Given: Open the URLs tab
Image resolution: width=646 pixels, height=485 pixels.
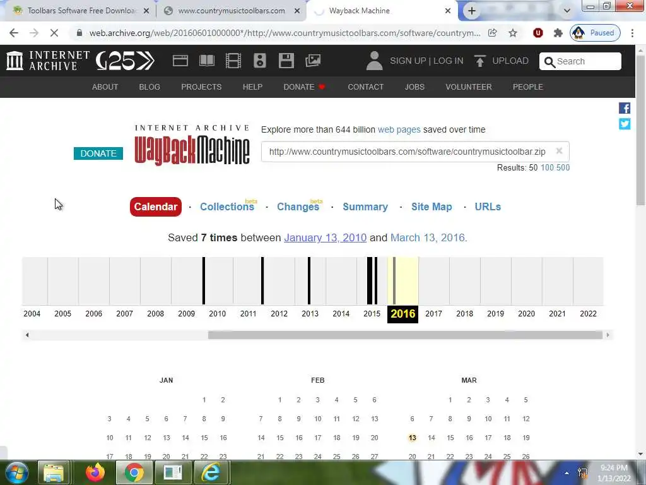Looking at the screenshot, I should pyautogui.click(x=488, y=207).
